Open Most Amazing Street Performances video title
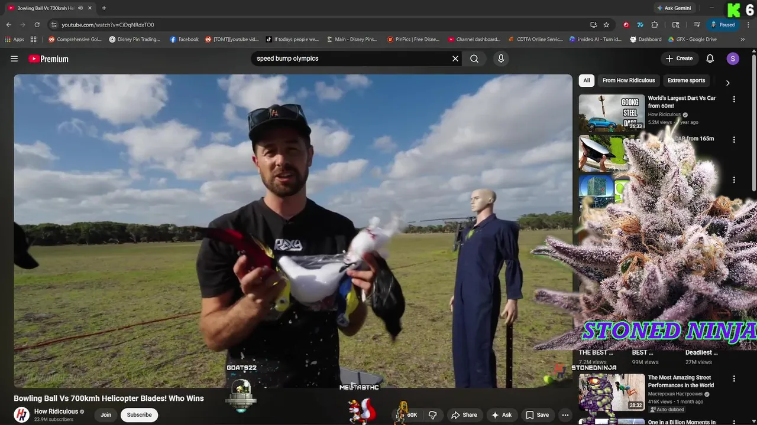 pos(681,381)
